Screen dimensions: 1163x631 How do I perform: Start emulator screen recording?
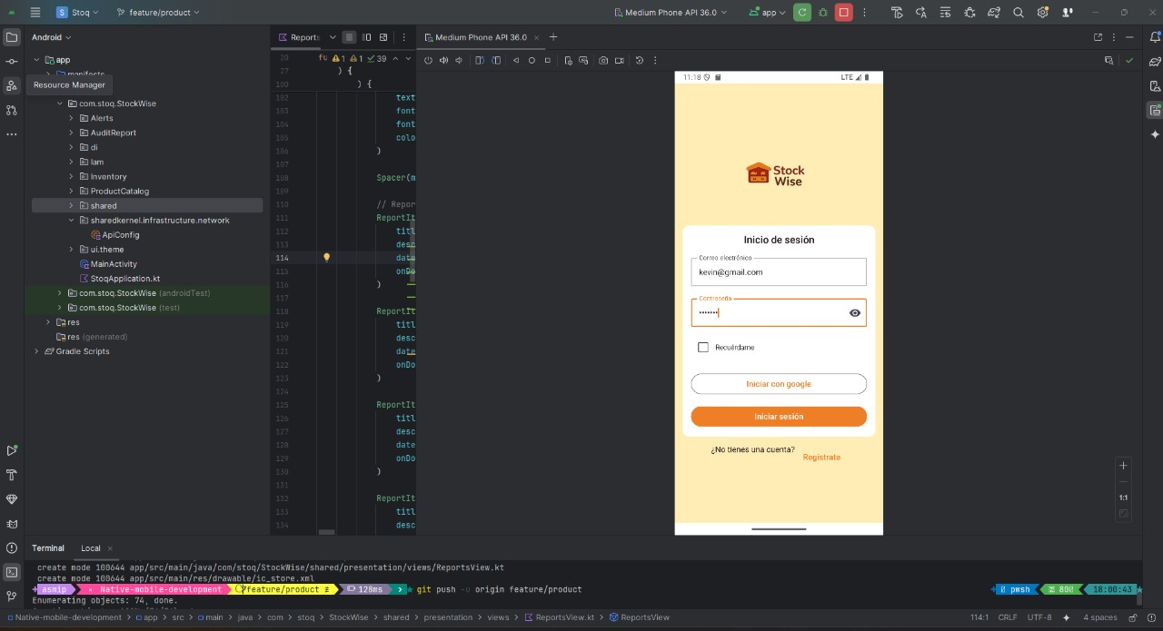(619, 61)
